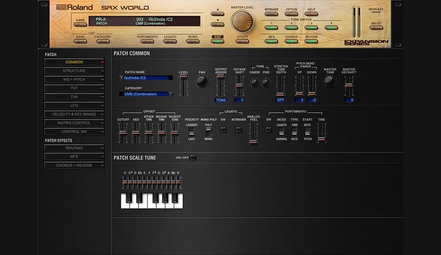441x255 pixels.
Task: Open the CHORUS + REVERB tab
Action: pos(74,165)
